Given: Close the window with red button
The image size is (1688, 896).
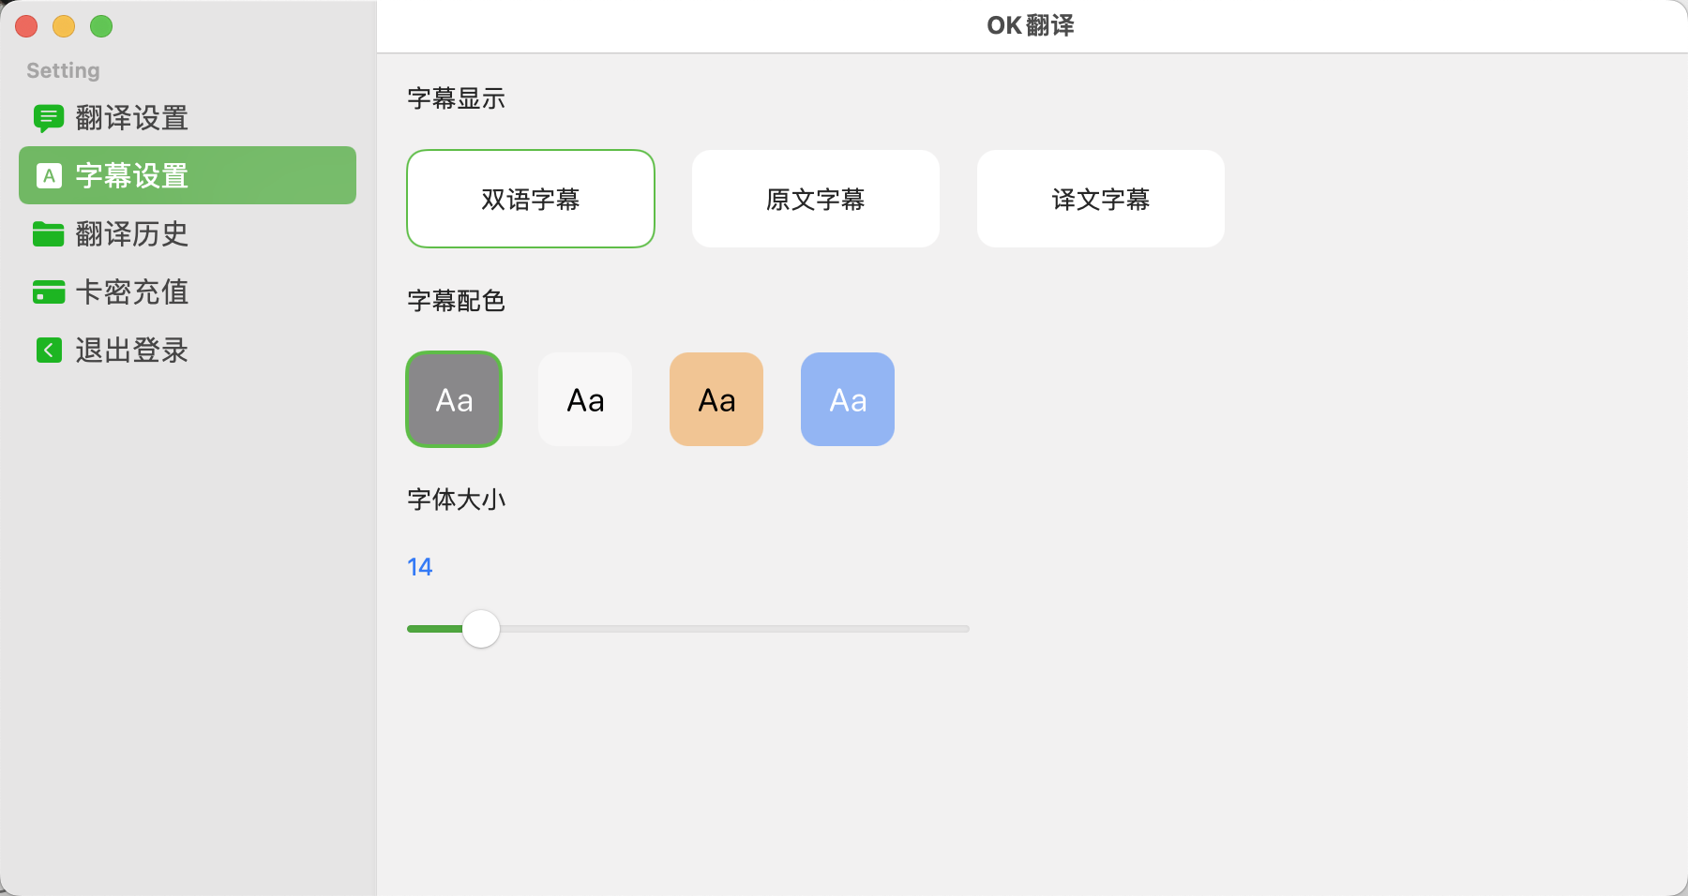Looking at the screenshot, I should pos(26,26).
